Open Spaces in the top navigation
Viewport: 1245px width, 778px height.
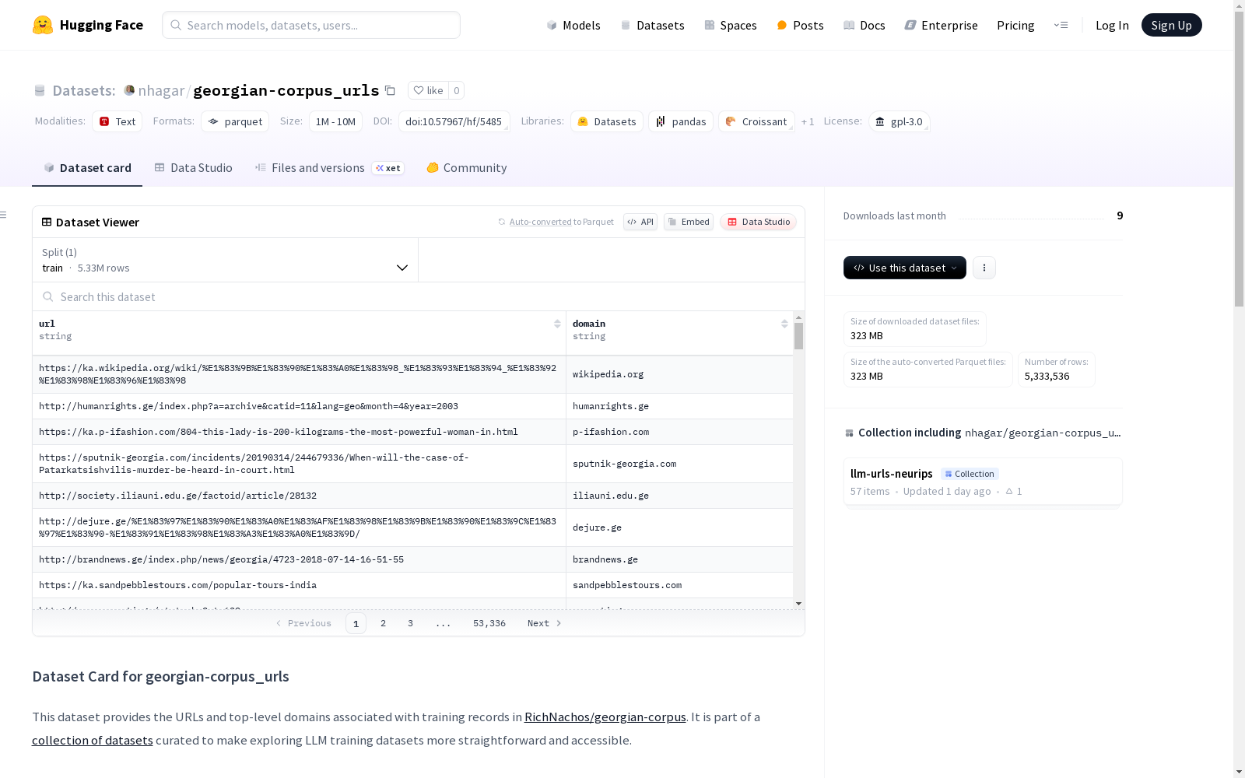731,25
